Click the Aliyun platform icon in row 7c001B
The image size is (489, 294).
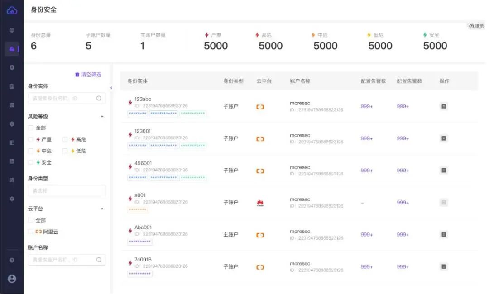260,267
